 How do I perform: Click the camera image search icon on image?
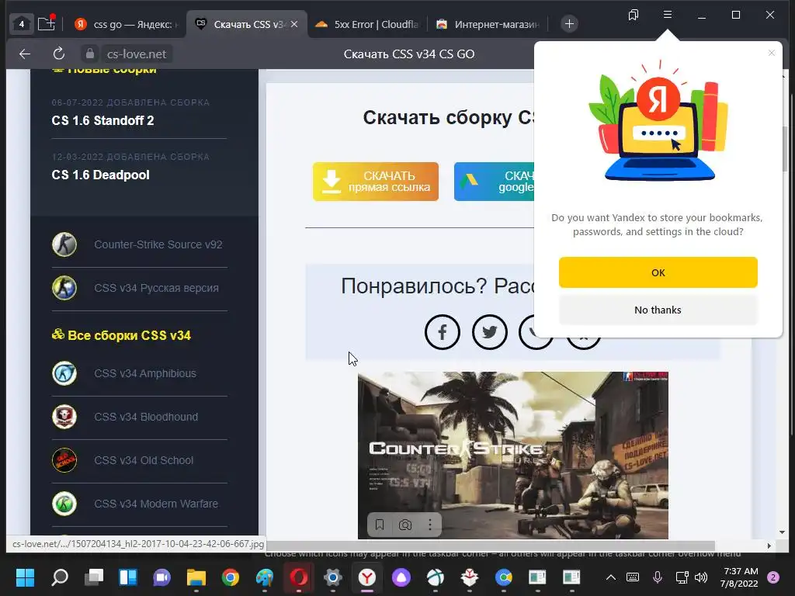click(405, 525)
